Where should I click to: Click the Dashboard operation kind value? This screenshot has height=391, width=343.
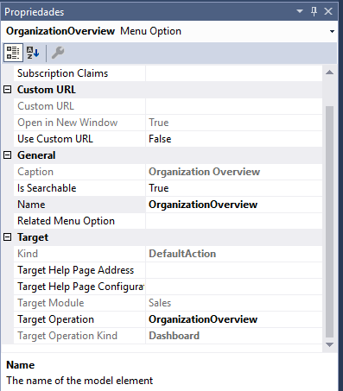coord(234,336)
